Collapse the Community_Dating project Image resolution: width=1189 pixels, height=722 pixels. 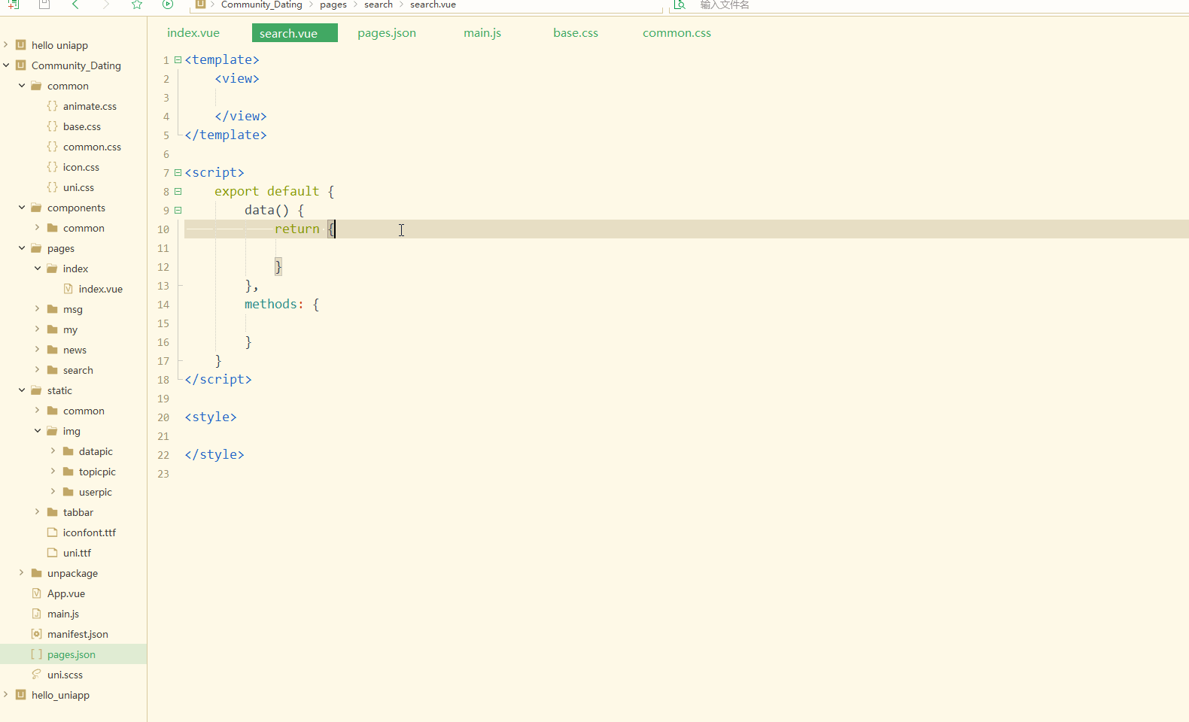tap(6, 65)
